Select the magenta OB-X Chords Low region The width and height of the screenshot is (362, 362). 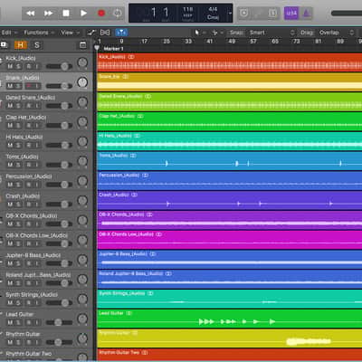pyautogui.click(x=230, y=240)
